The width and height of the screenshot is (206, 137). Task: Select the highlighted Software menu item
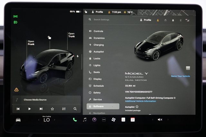[103, 106]
